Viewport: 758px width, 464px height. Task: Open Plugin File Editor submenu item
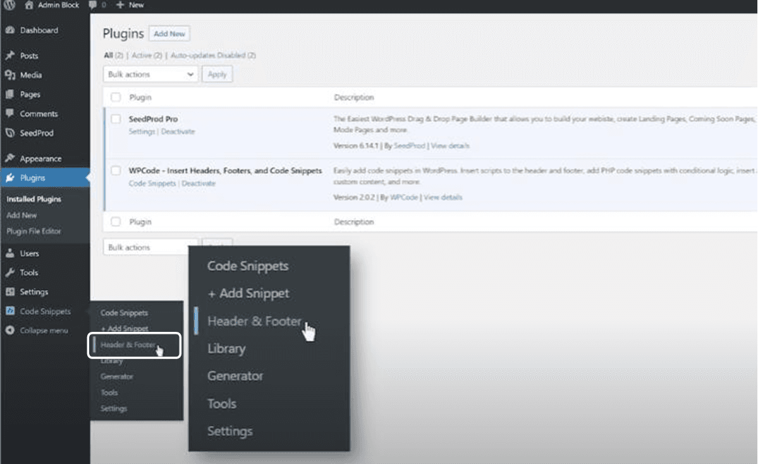tap(34, 231)
